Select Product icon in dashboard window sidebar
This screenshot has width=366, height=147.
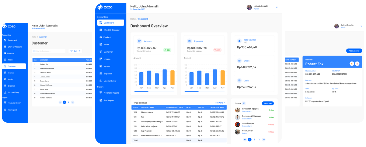101,37
